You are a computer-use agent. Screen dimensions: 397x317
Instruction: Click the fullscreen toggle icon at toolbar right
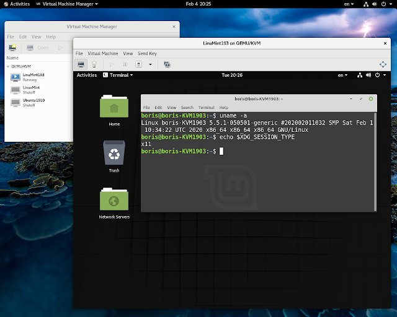[x=383, y=64]
